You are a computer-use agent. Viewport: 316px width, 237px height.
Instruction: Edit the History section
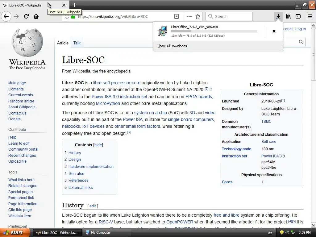(x=93, y=206)
